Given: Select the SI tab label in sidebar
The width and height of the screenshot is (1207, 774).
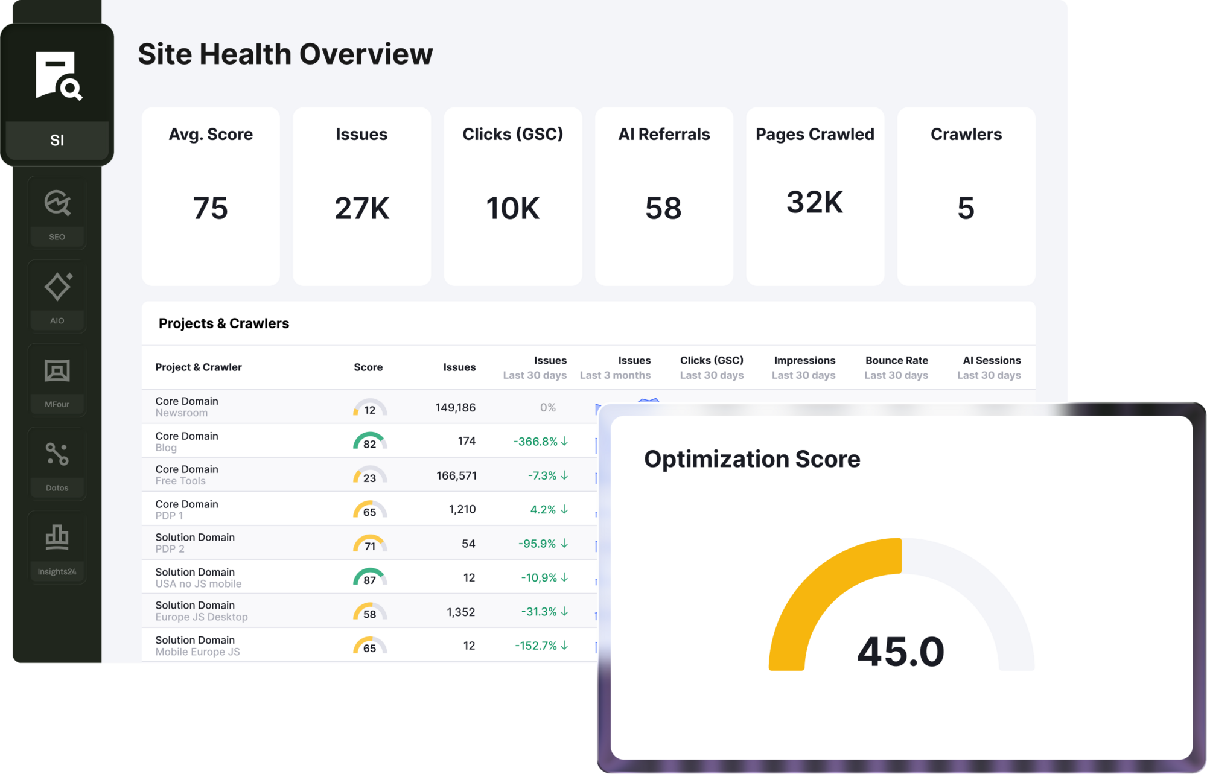Looking at the screenshot, I should tap(57, 141).
